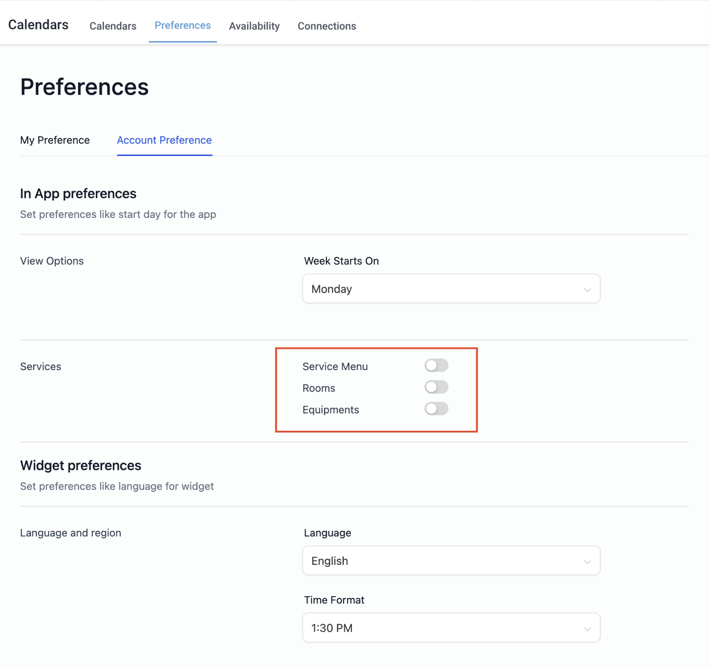Open the Language dropdown showing English
The image size is (709, 668).
click(451, 561)
